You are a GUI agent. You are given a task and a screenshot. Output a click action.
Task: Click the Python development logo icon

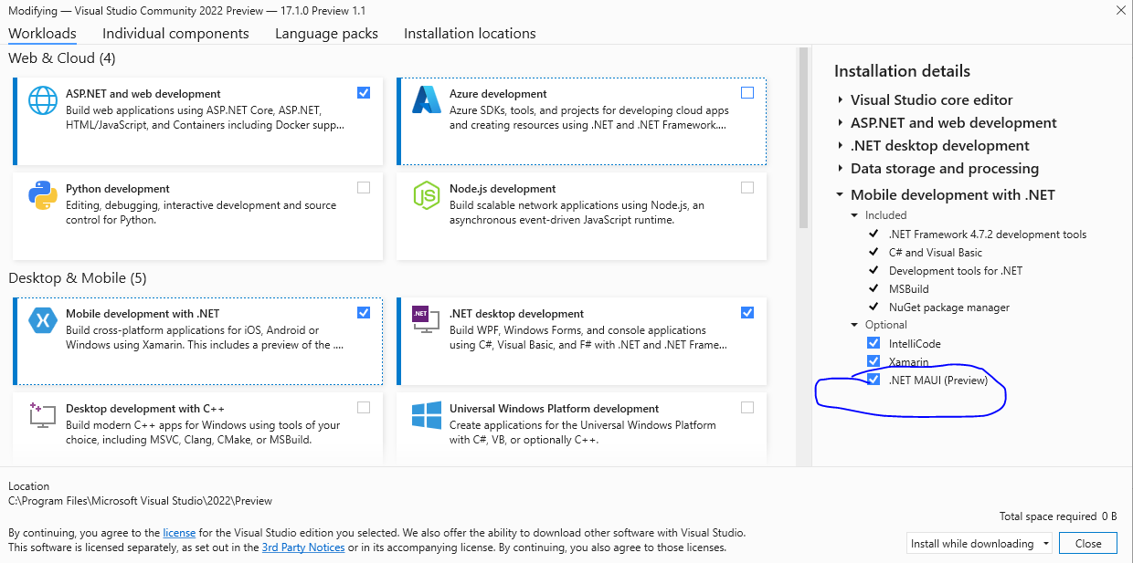(43, 195)
